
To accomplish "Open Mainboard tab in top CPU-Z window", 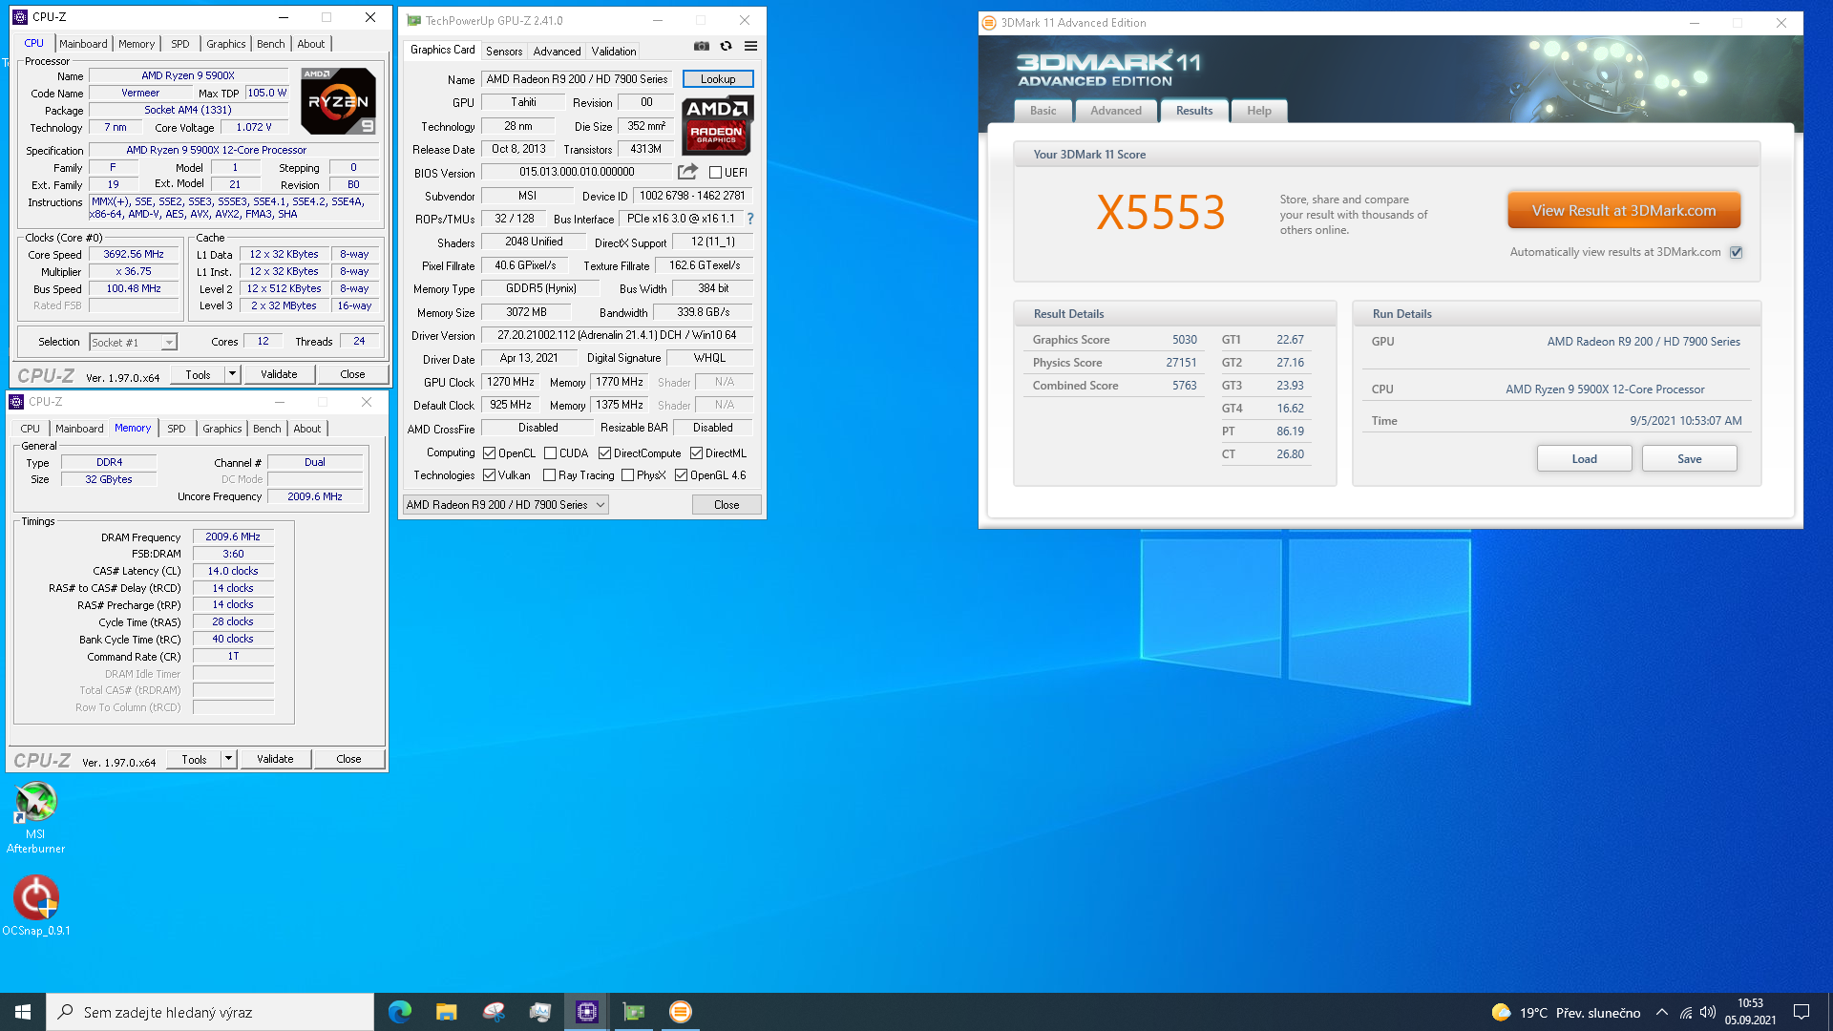I will (x=83, y=44).
